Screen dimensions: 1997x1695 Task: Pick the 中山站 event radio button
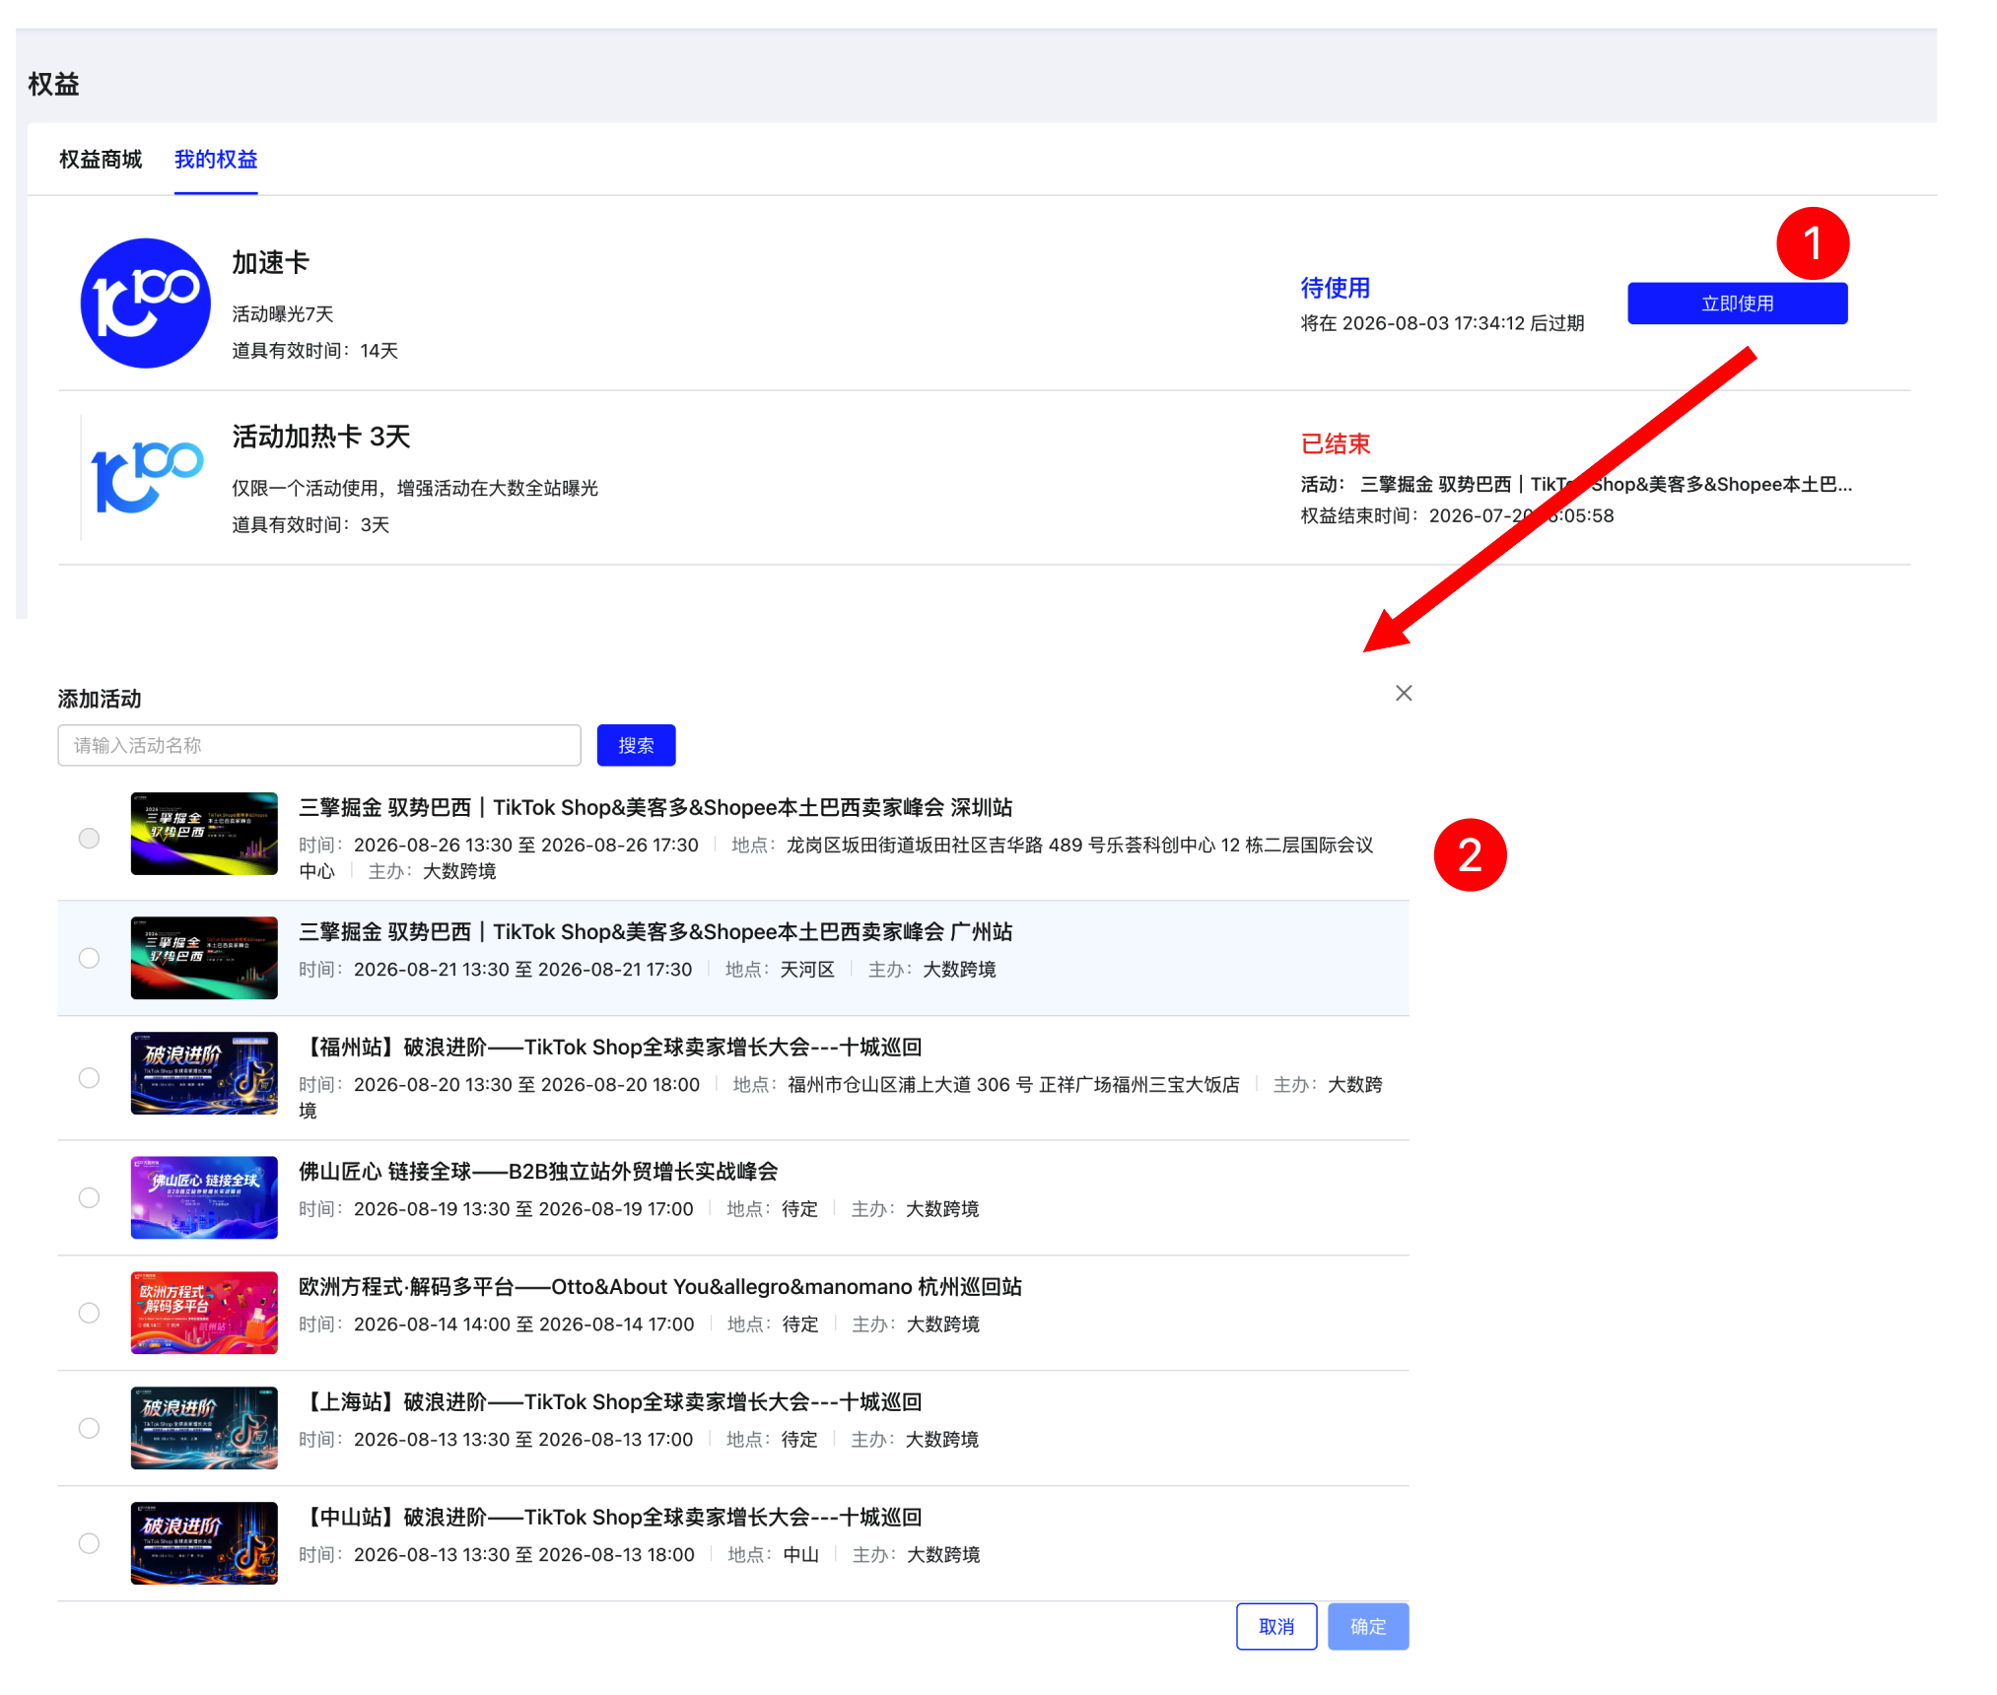pos(89,1543)
